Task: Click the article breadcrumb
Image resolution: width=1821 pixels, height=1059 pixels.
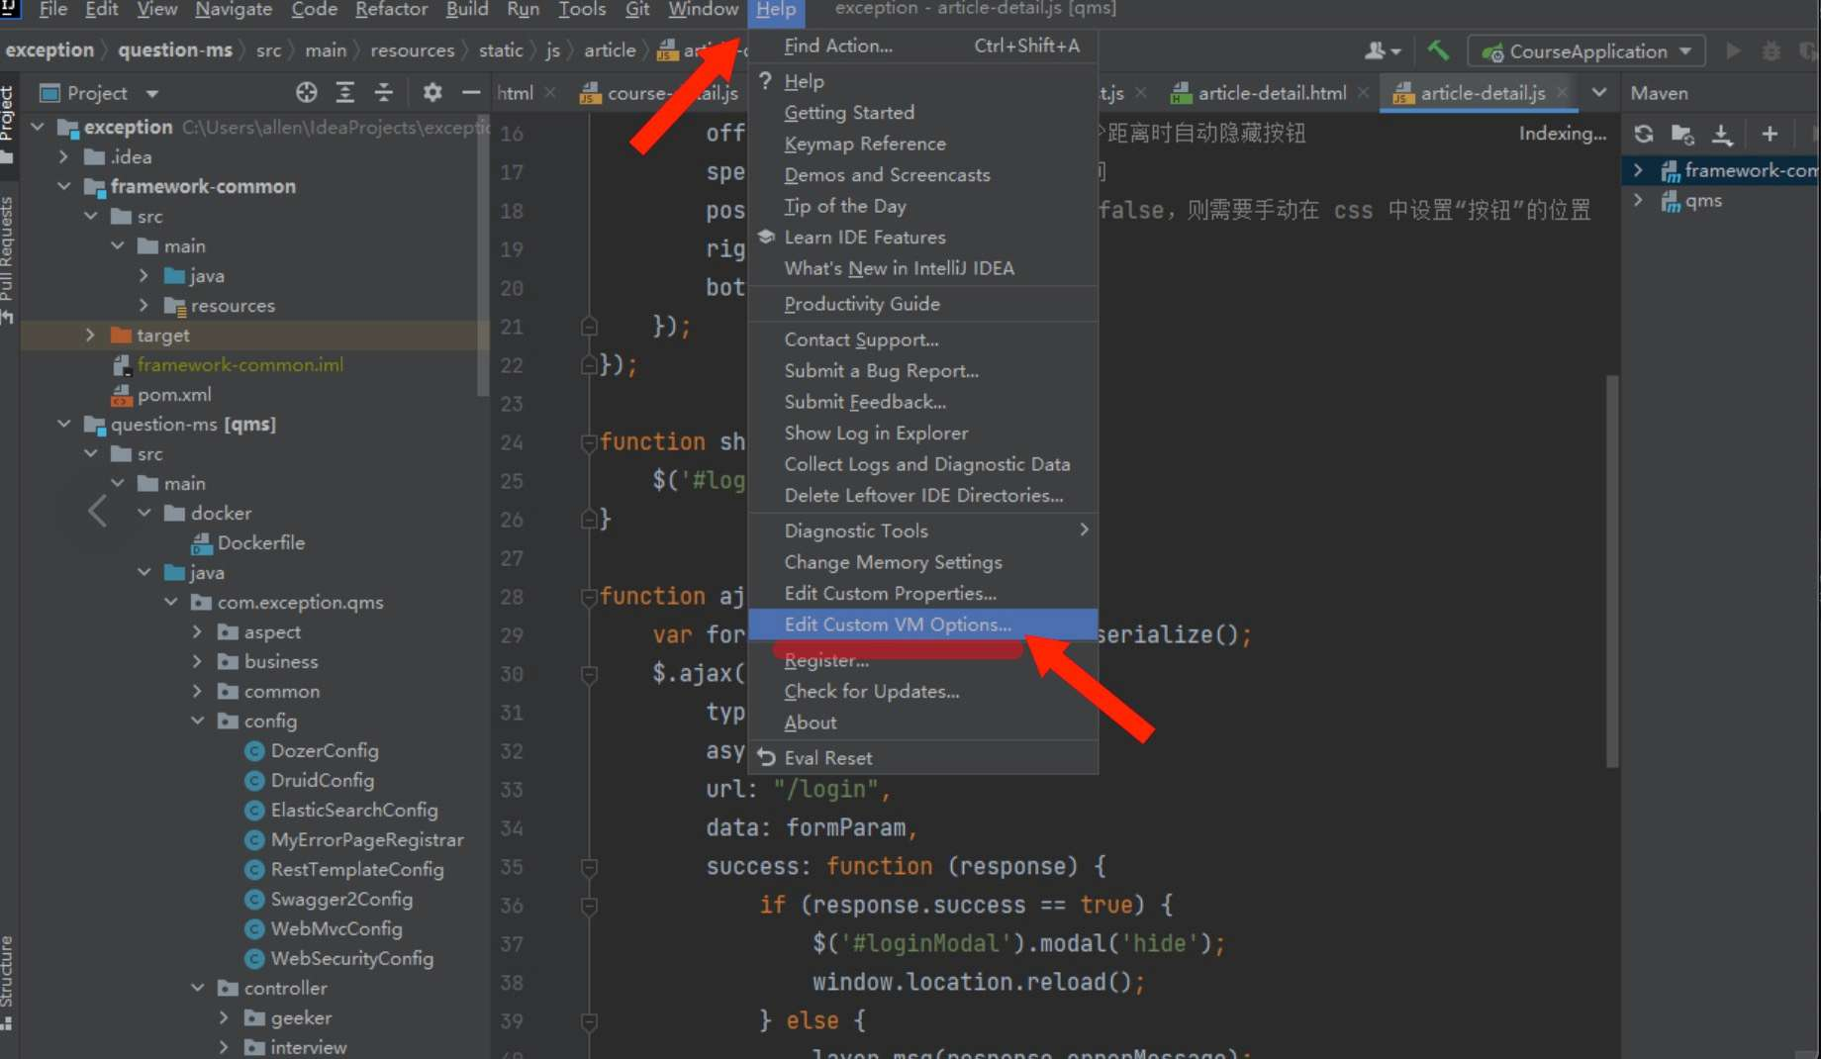Action: (x=610, y=49)
